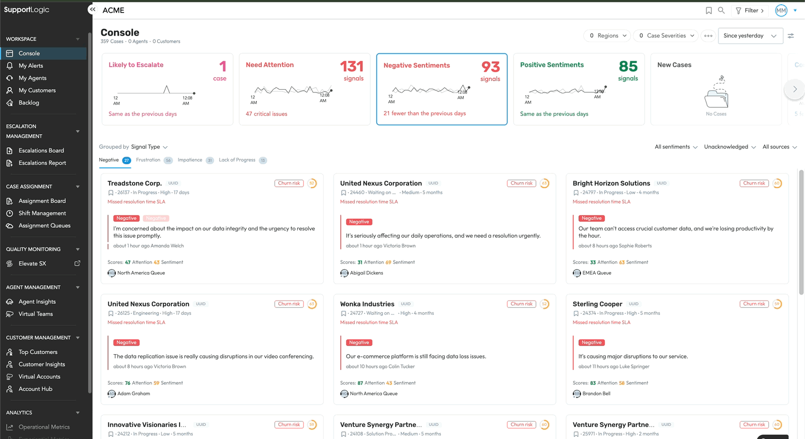Bookmark case 24797 of Bright Horizon Solutions

[576, 193]
